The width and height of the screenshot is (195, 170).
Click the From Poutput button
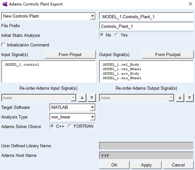click(x=168, y=55)
